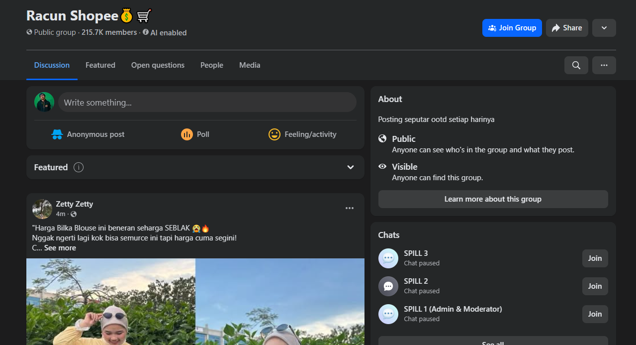The height and width of the screenshot is (345, 636).
Task: Join the SPILL 3 chat
Action: point(595,258)
